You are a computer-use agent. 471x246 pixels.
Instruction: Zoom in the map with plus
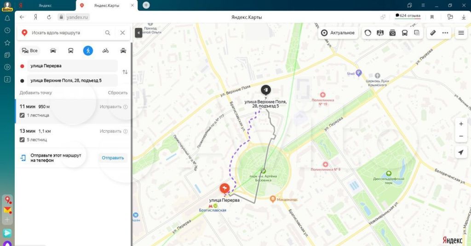461,124
